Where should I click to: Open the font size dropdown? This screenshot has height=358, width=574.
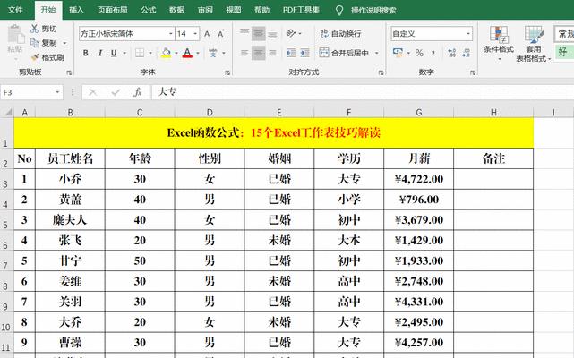195,34
